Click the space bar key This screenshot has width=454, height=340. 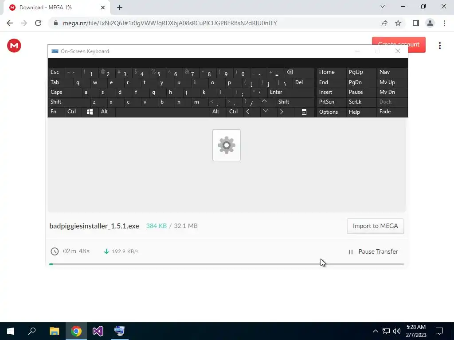(x=162, y=112)
